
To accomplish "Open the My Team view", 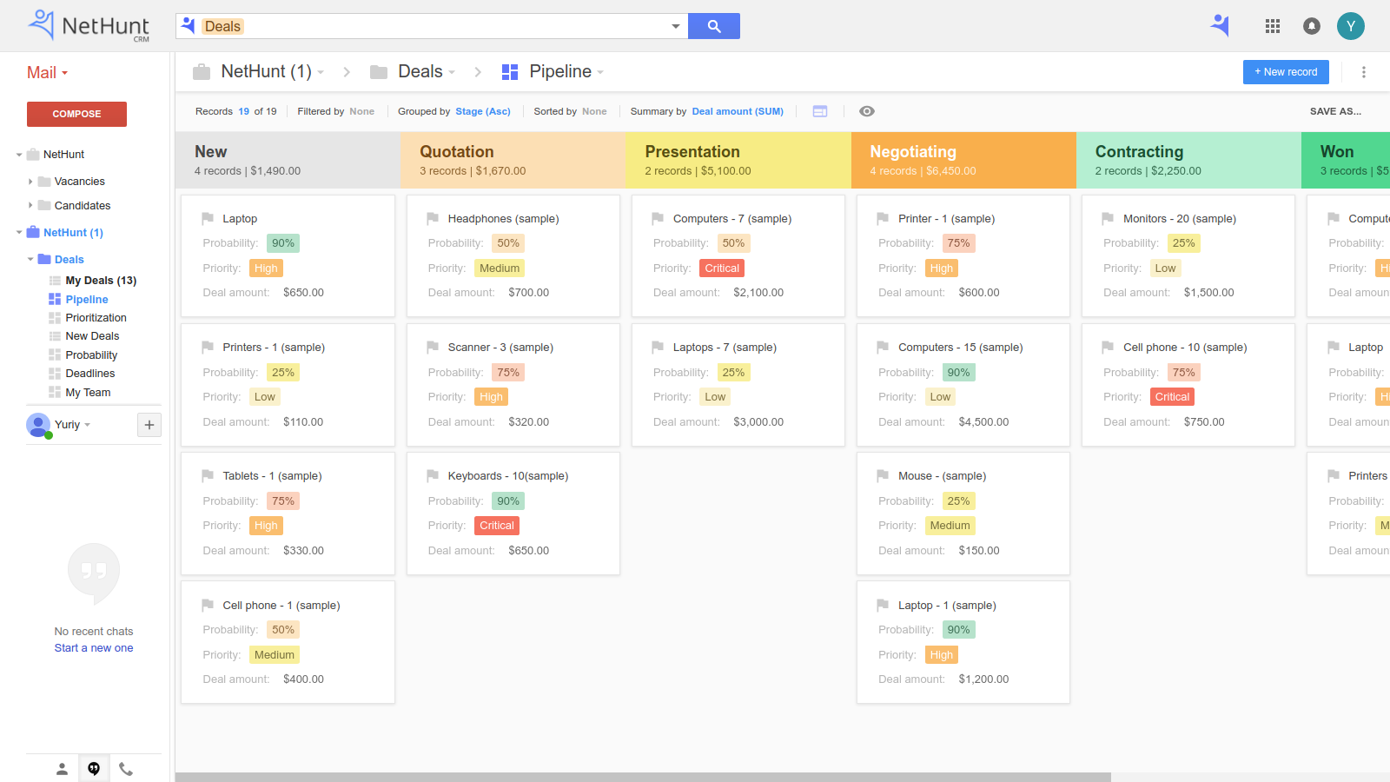I will (88, 393).
